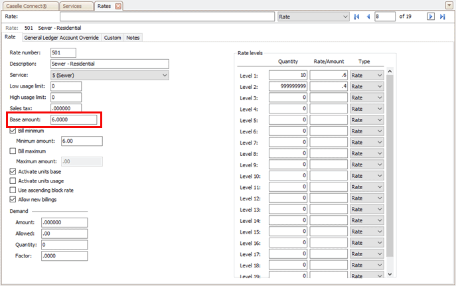The width and height of the screenshot is (456, 286).
Task: Expand the Level 1 Type dropdown
Action: tap(380, 76)
